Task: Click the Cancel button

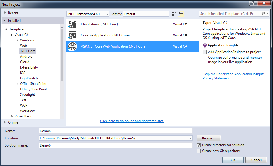Action: (x=256, y=160)
